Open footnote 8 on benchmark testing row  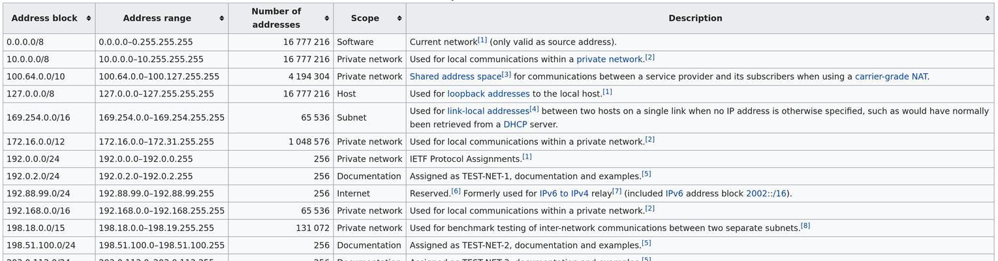coord(805,226)
